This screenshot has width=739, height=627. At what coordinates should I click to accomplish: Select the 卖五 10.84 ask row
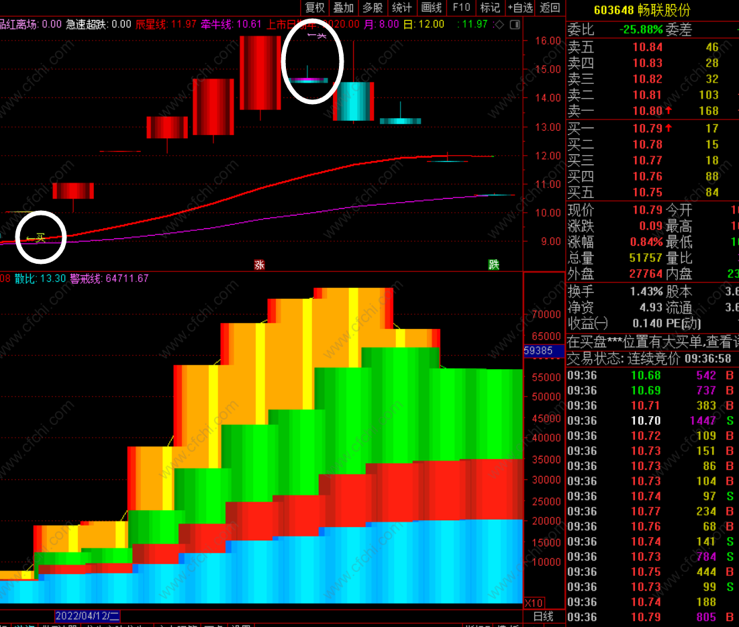652,47
